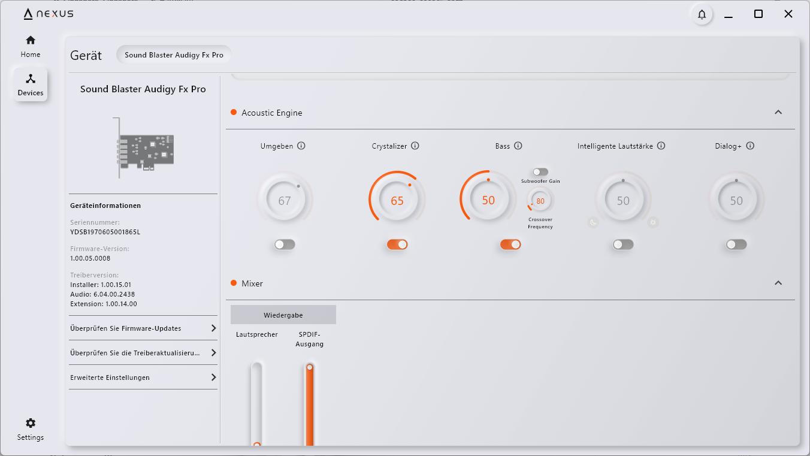
Task: Click the info icon beside Crystalizer
Action: pyautogui.click(x=415, y=146)
